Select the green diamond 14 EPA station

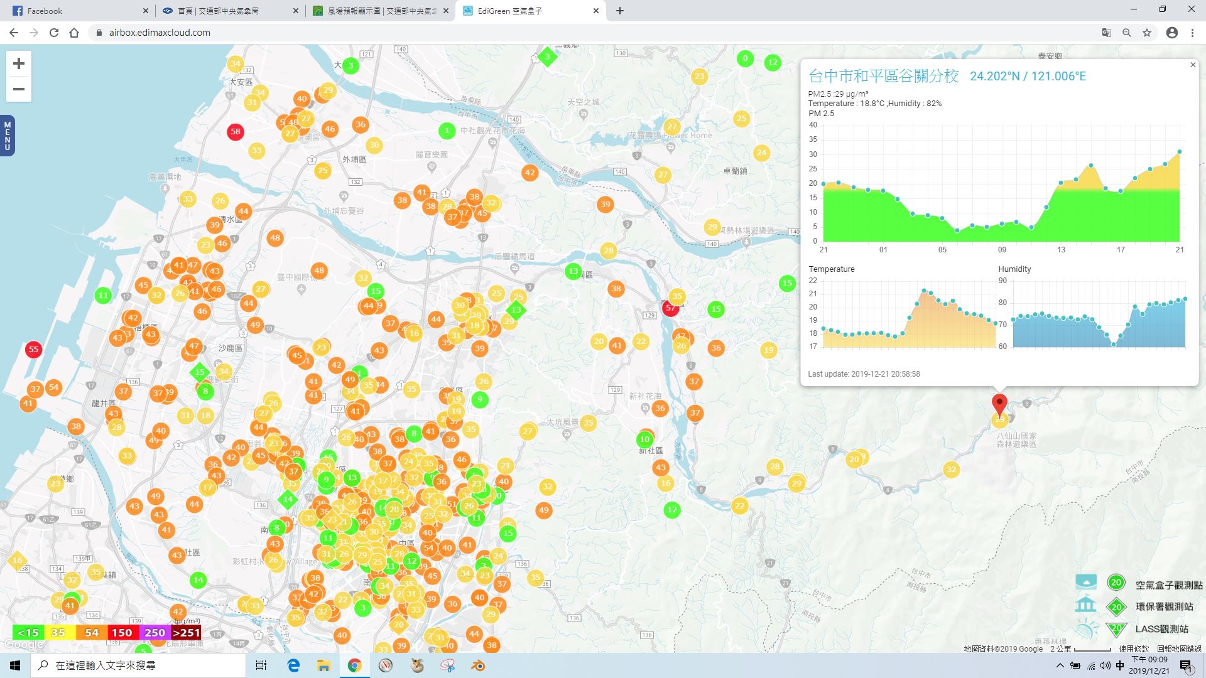pos(288,500)
